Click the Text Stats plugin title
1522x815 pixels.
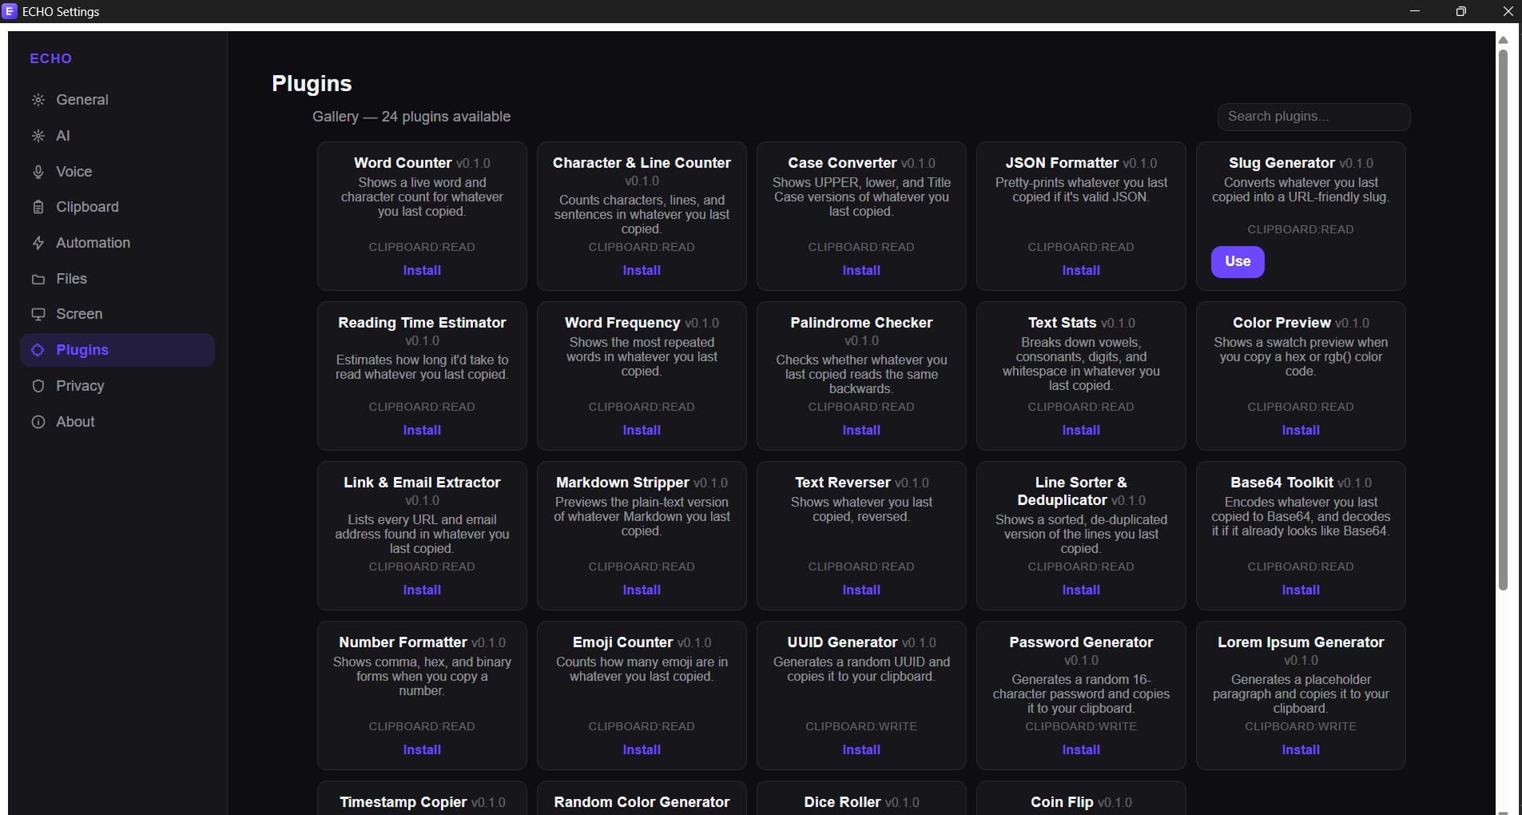pos(1062,323)
